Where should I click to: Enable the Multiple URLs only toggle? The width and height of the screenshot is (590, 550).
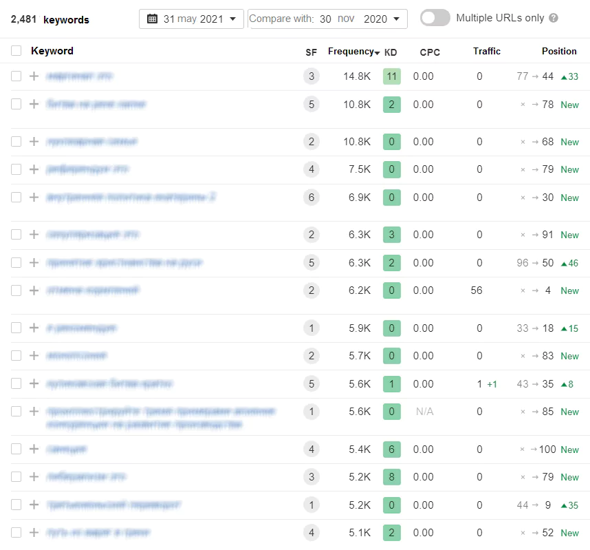[x=435, y=19]
